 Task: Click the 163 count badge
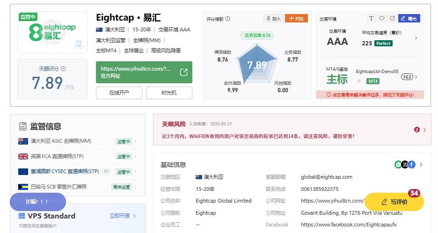[x=407, y=77]
